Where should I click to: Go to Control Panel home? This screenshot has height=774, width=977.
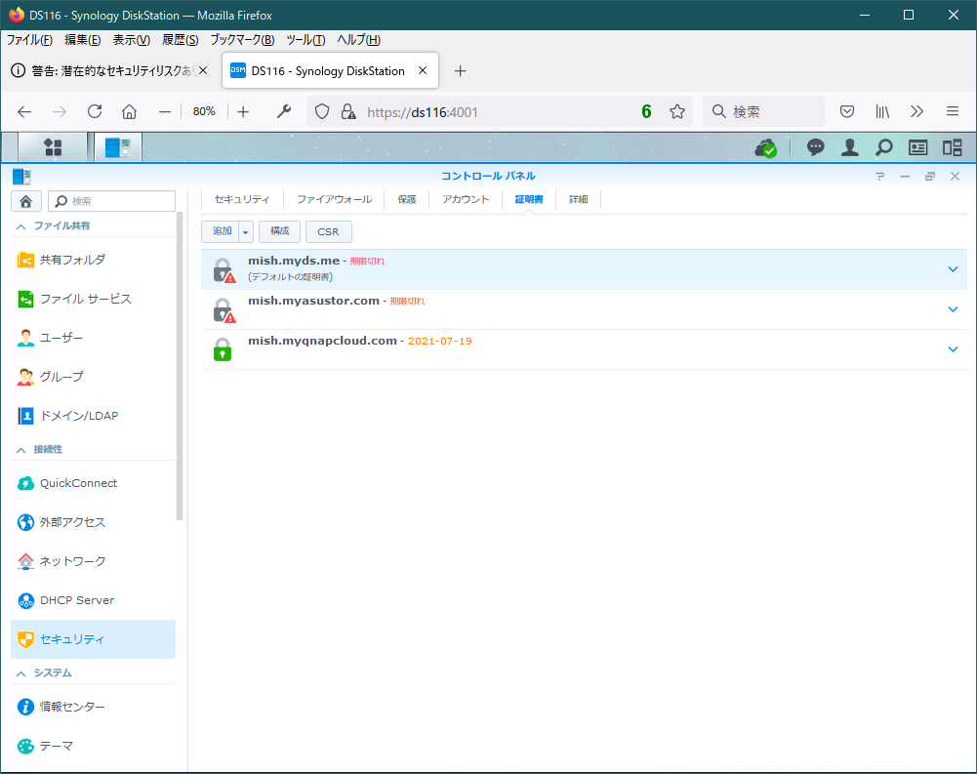click(26, 201)
